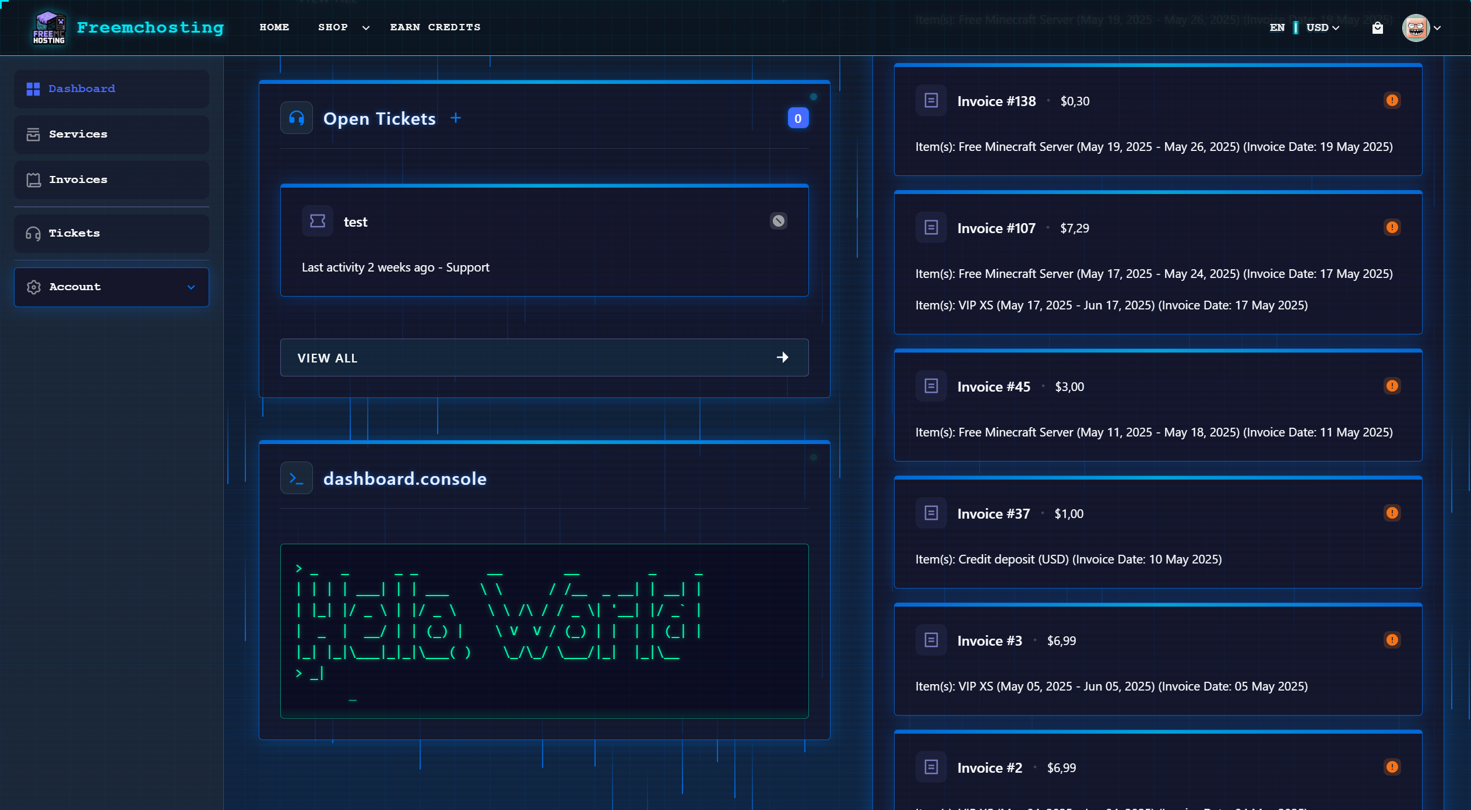Open the test ticket entry
The height and width of the screenshot is (810, 1471).
click(356, 222)
